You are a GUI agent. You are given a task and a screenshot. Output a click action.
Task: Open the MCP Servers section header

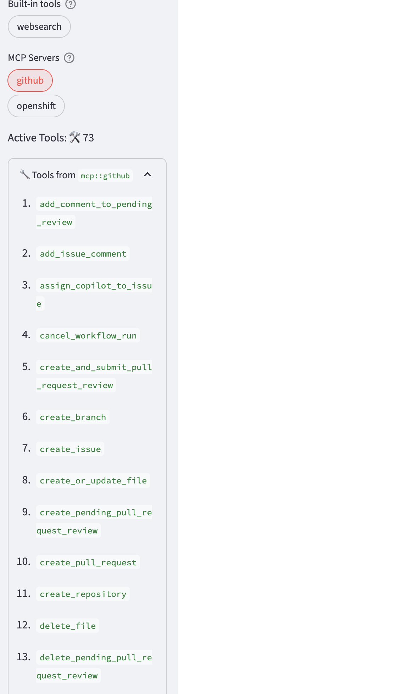(33, 57)
